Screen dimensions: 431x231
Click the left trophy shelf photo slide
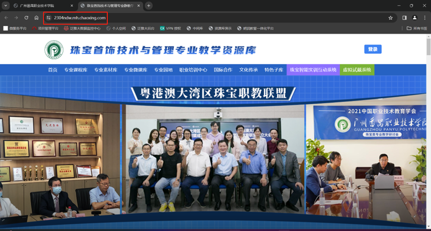pos(60,158)
